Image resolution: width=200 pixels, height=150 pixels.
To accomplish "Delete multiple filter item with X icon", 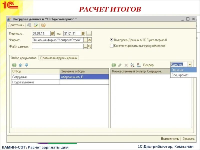I will tap(126, 65).
